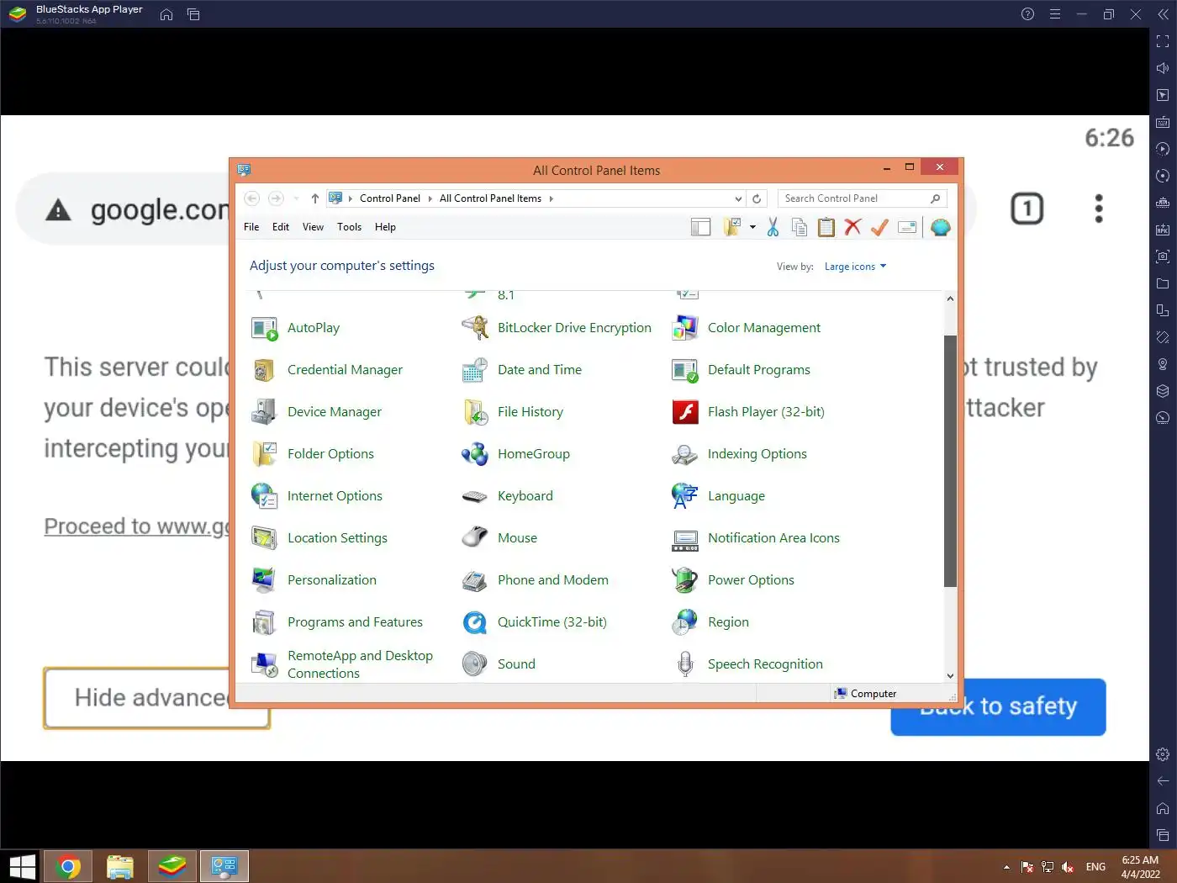The width and height of the screenshot is (1177, 883).
Task: Open Phone and Modem settings
Action: [x=536, y=580]
